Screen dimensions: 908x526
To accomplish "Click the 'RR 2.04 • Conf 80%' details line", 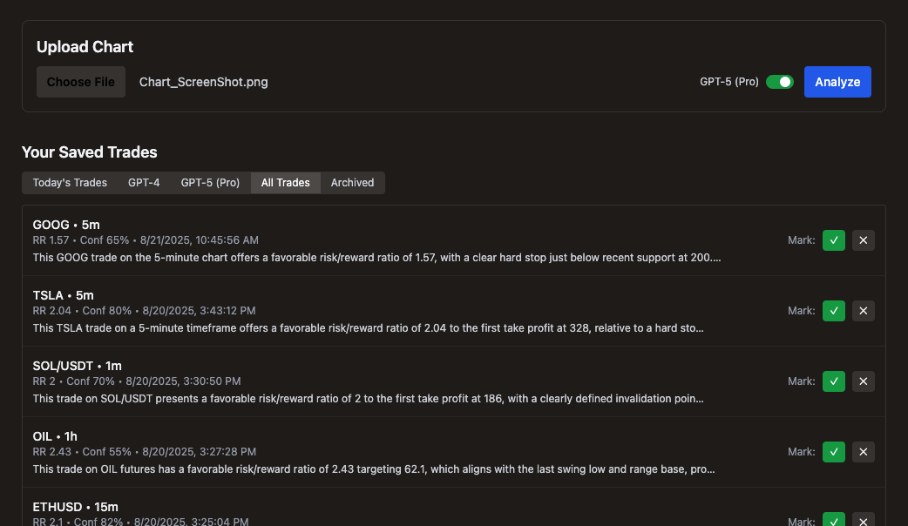I will coord(144,311).
